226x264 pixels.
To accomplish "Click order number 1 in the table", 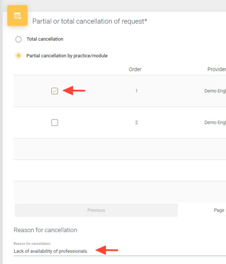I will pos(136,91).
